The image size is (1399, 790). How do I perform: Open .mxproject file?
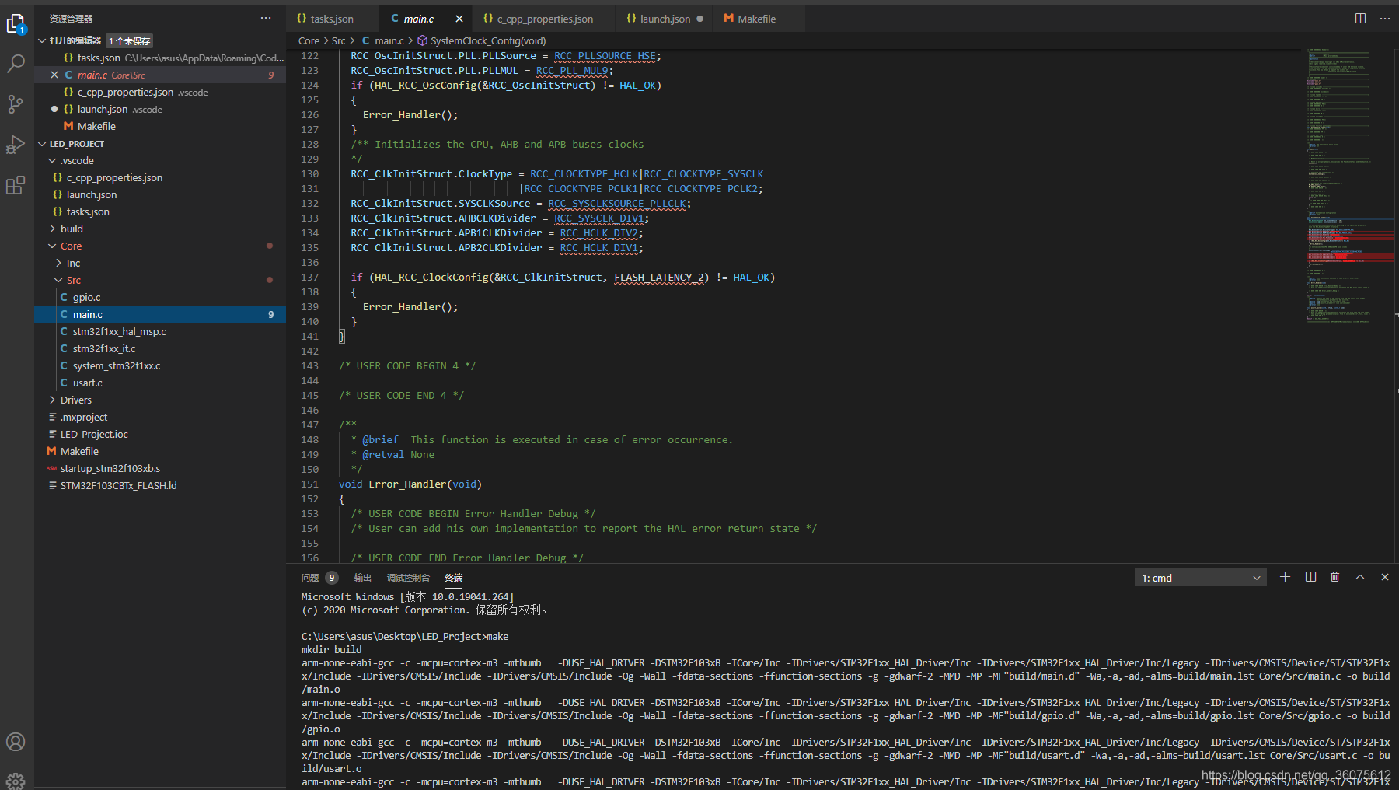point(160,417)
